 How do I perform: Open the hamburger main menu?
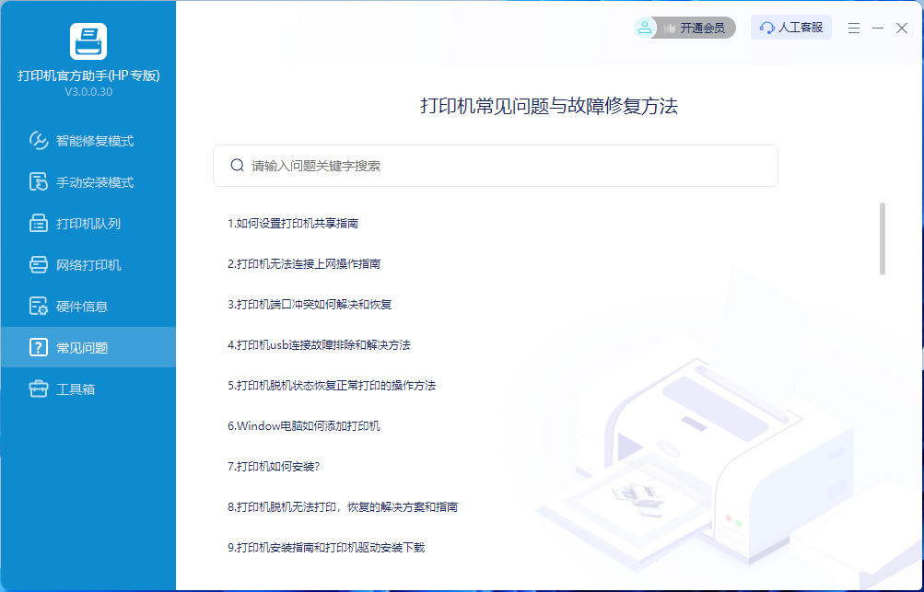(854, 29)
